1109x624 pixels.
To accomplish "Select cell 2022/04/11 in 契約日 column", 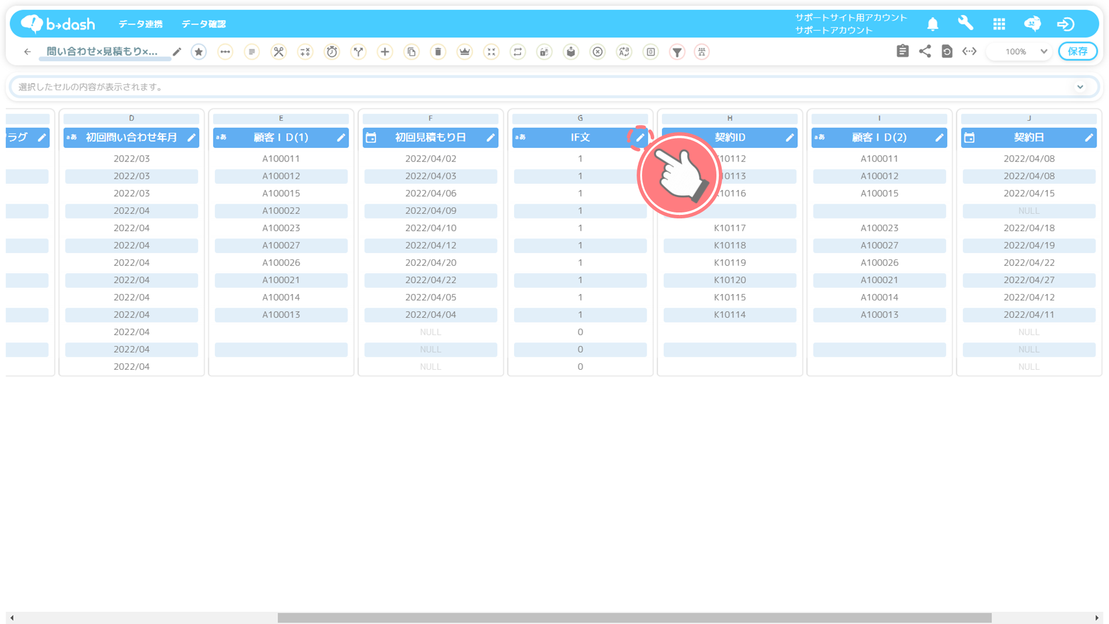I will [1029, 315].
